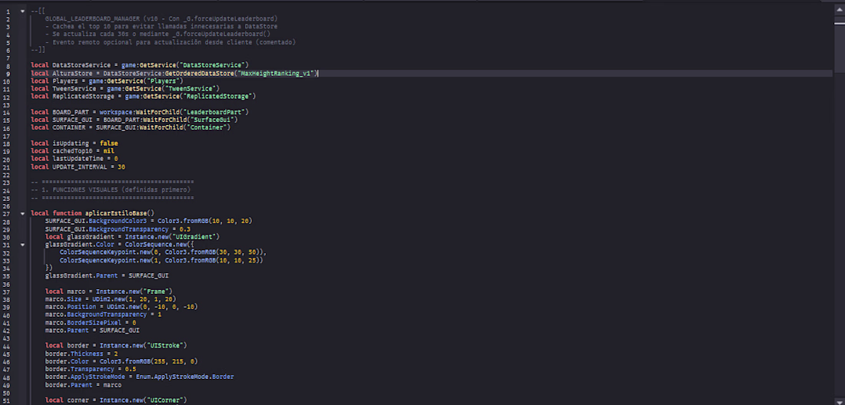Click the "TweenService" string on line 11
The width and height of the screenshot is (845, 405).
coord(176,89)
